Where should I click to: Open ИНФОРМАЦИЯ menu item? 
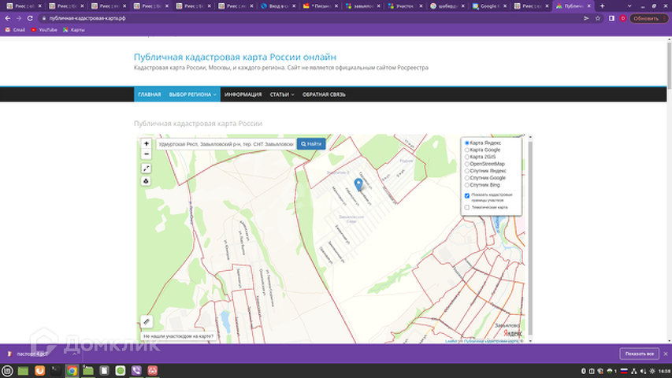pos(243,94)
